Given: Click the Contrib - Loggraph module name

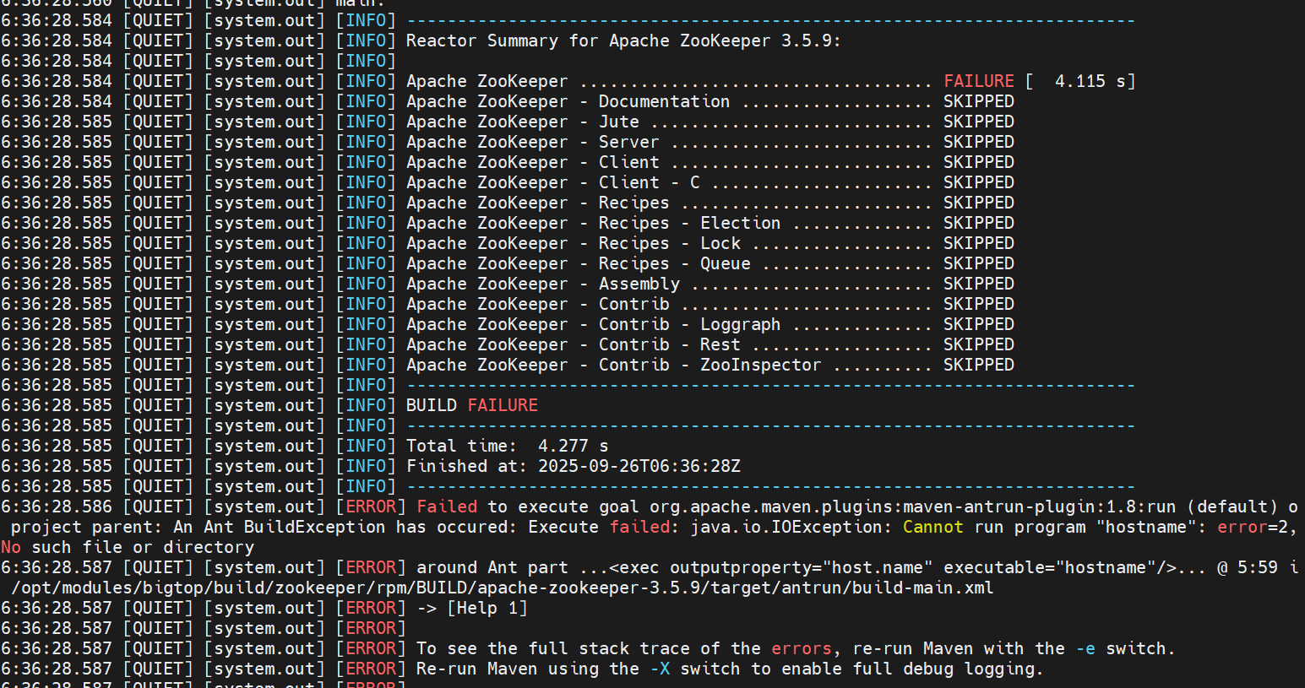Looking at the screenshot, I should (689, 324).
